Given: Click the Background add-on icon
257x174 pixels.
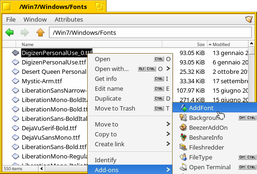Looking at the screenshot, I should point(183,118).
